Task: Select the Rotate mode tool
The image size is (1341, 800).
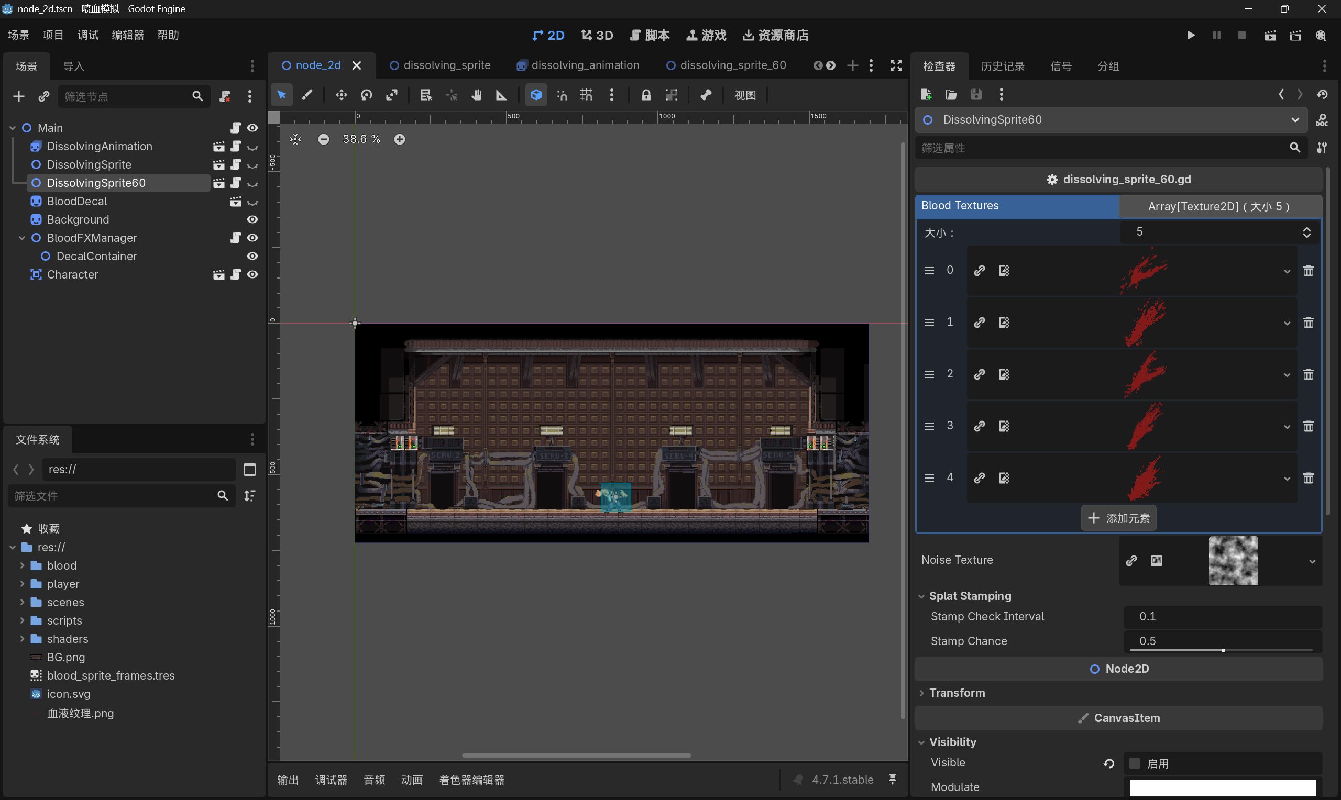Action: 367,95
